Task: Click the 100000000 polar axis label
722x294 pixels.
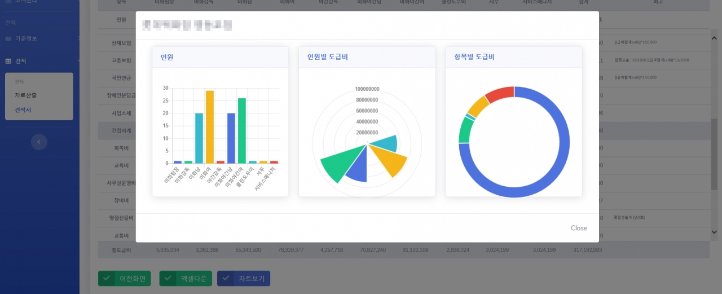Action: point(367,89)
